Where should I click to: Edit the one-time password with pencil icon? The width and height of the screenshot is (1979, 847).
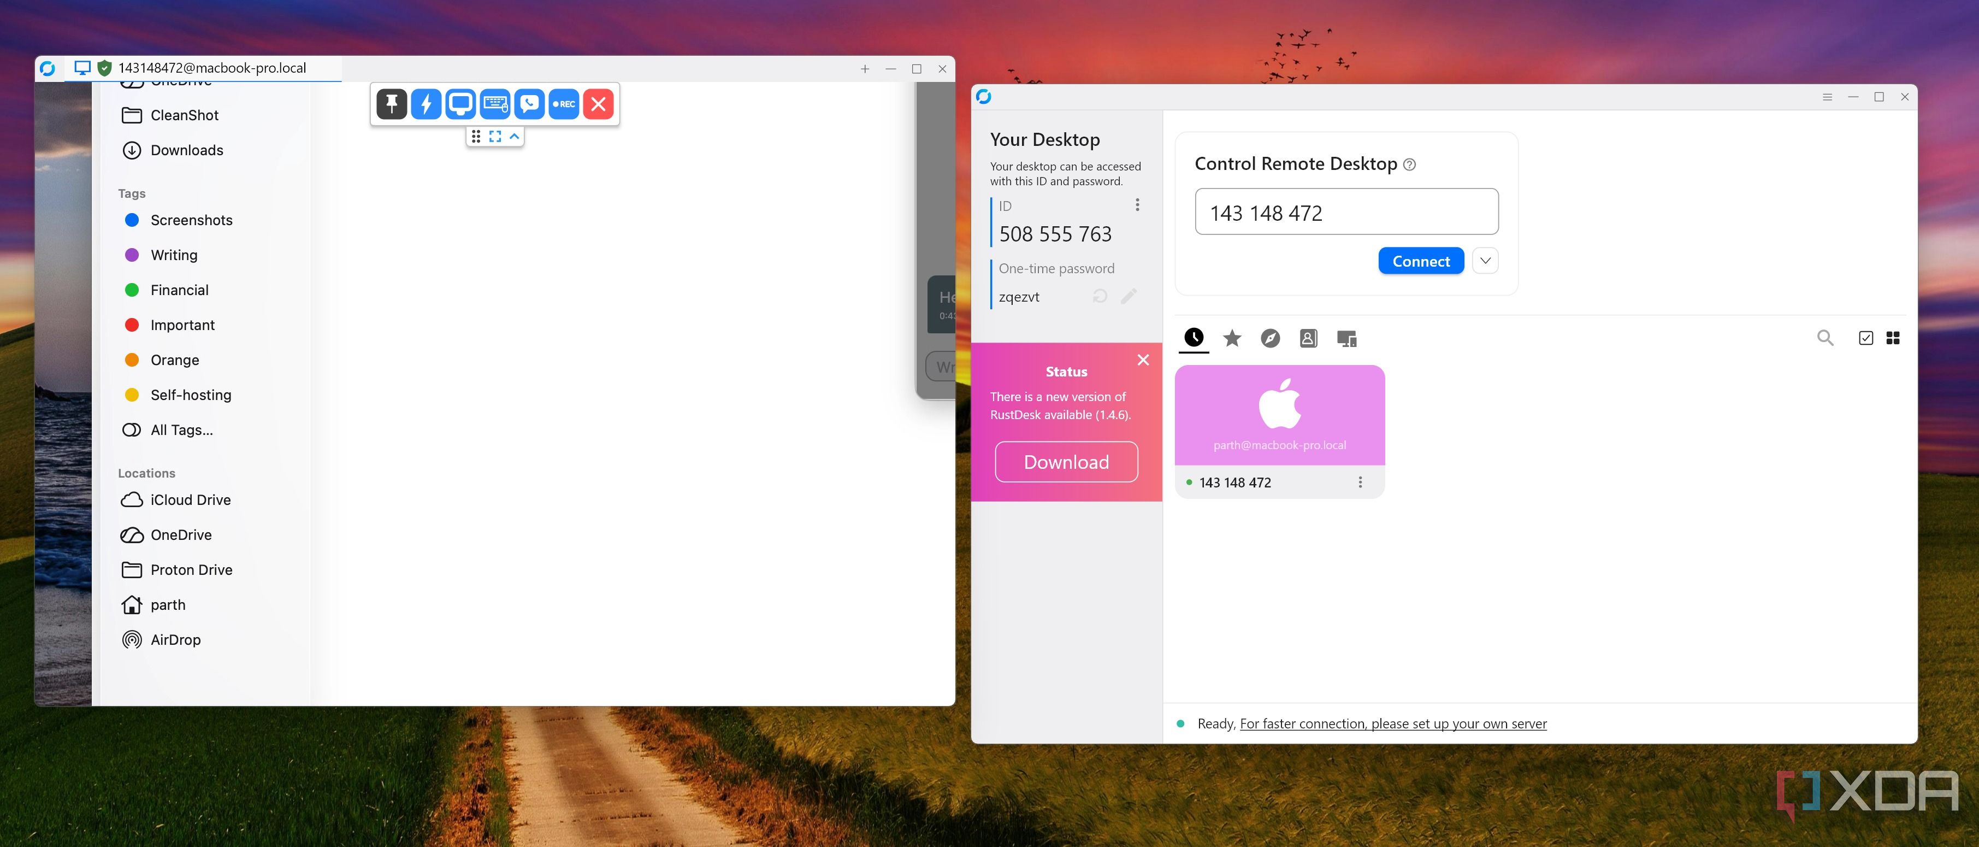click(x=1128, y=296)
